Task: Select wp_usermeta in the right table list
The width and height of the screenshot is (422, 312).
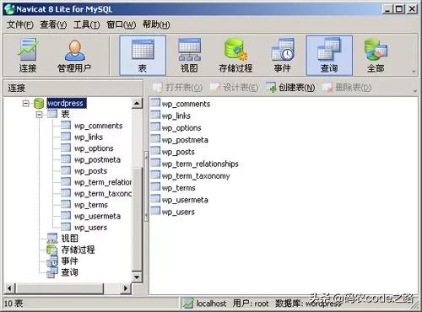Action: pyautogui.click(x=185, y=200)
